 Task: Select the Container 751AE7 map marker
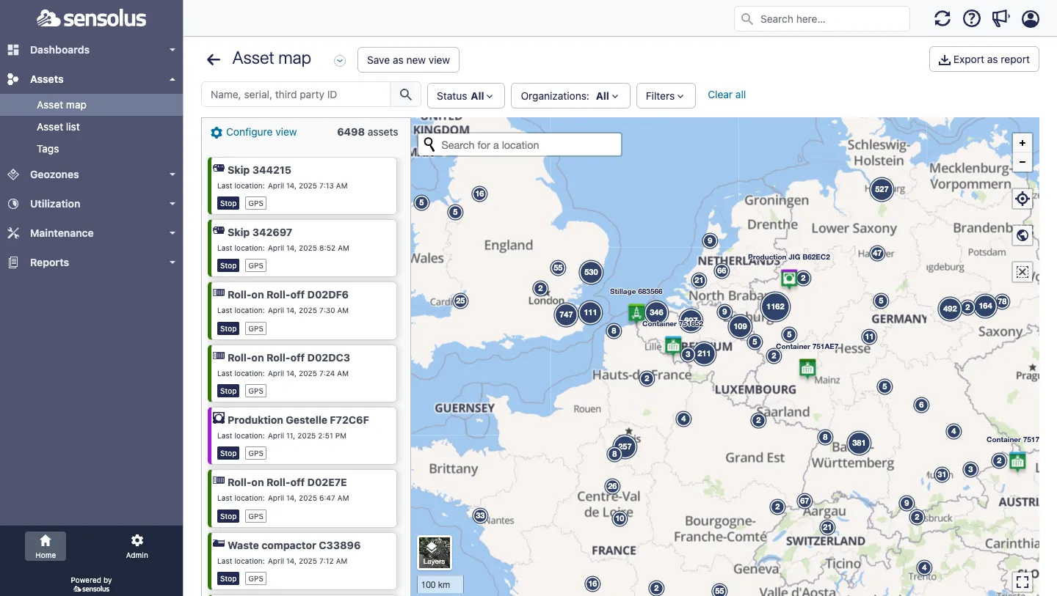[x=807, y=368]
